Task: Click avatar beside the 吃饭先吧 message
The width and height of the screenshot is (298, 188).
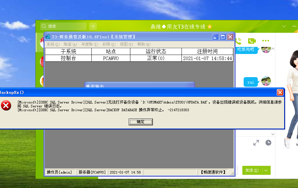Action: tap(266, 49)
